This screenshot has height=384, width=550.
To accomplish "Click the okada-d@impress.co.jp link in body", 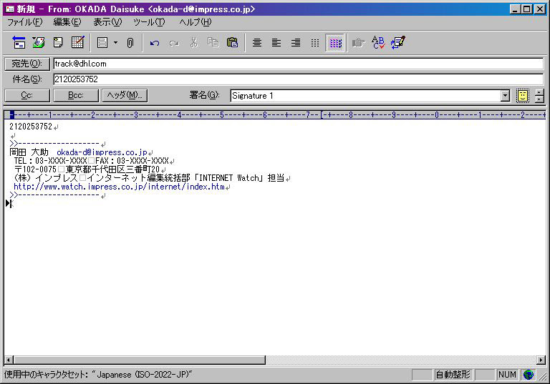I will tap(102, 152).
